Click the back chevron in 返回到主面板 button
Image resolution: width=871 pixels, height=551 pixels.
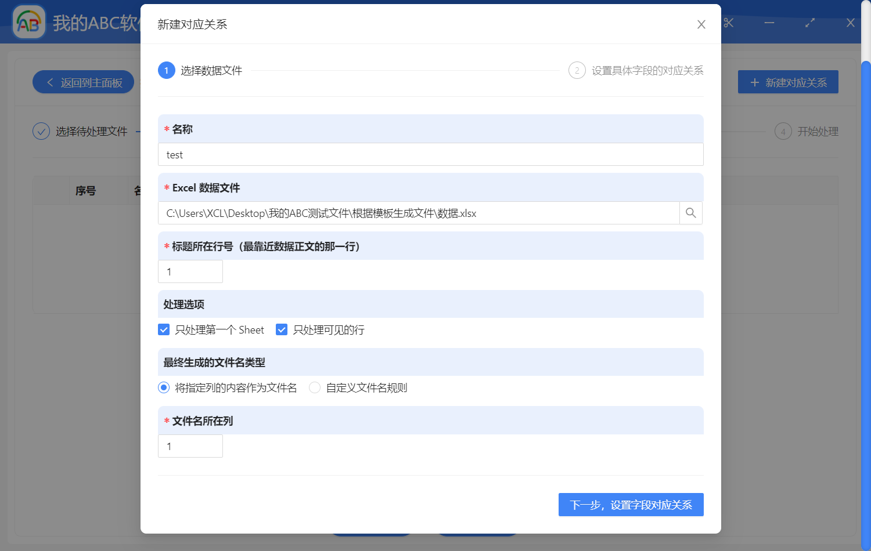[49, 82]
